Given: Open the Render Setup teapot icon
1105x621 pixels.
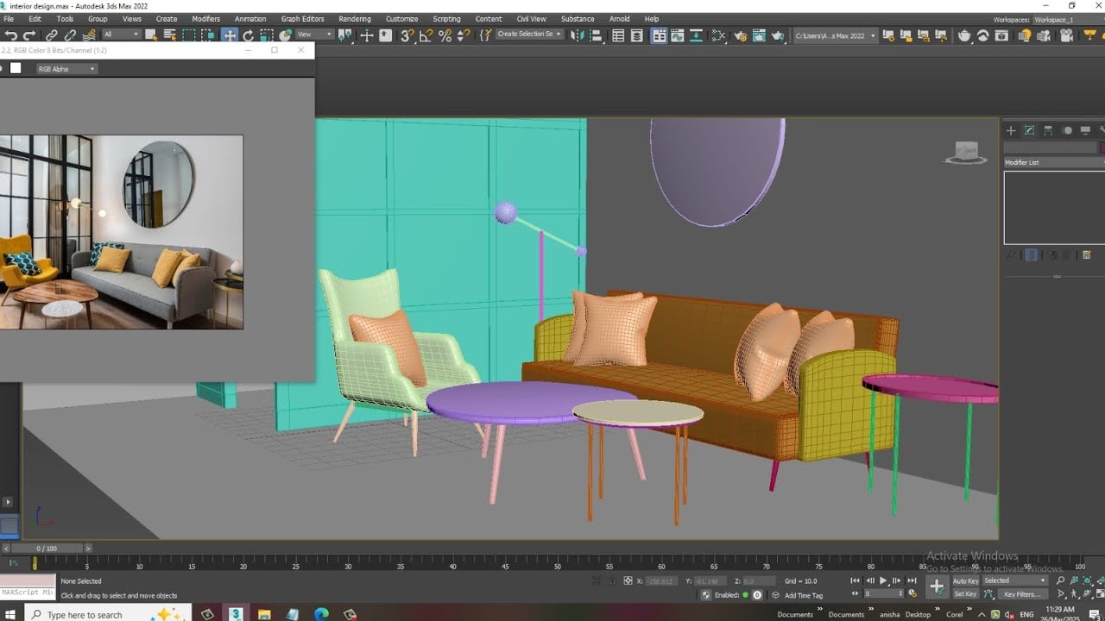Looking at the screenshot, I should pyautogui.click(x=741, y=35).
